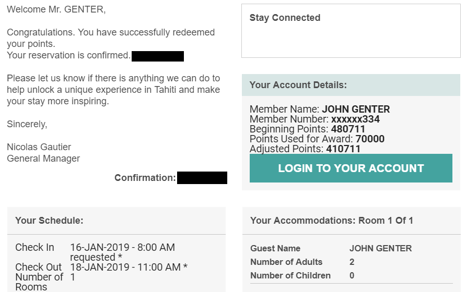Screen dimensions: 466x292
Task: Click the Your Schedule section header
Action: coord(49,221)
